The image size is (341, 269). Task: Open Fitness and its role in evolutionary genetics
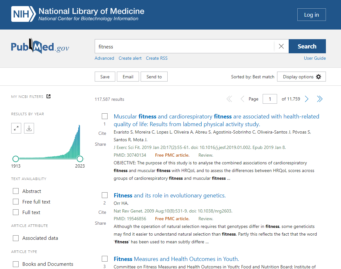170,195
